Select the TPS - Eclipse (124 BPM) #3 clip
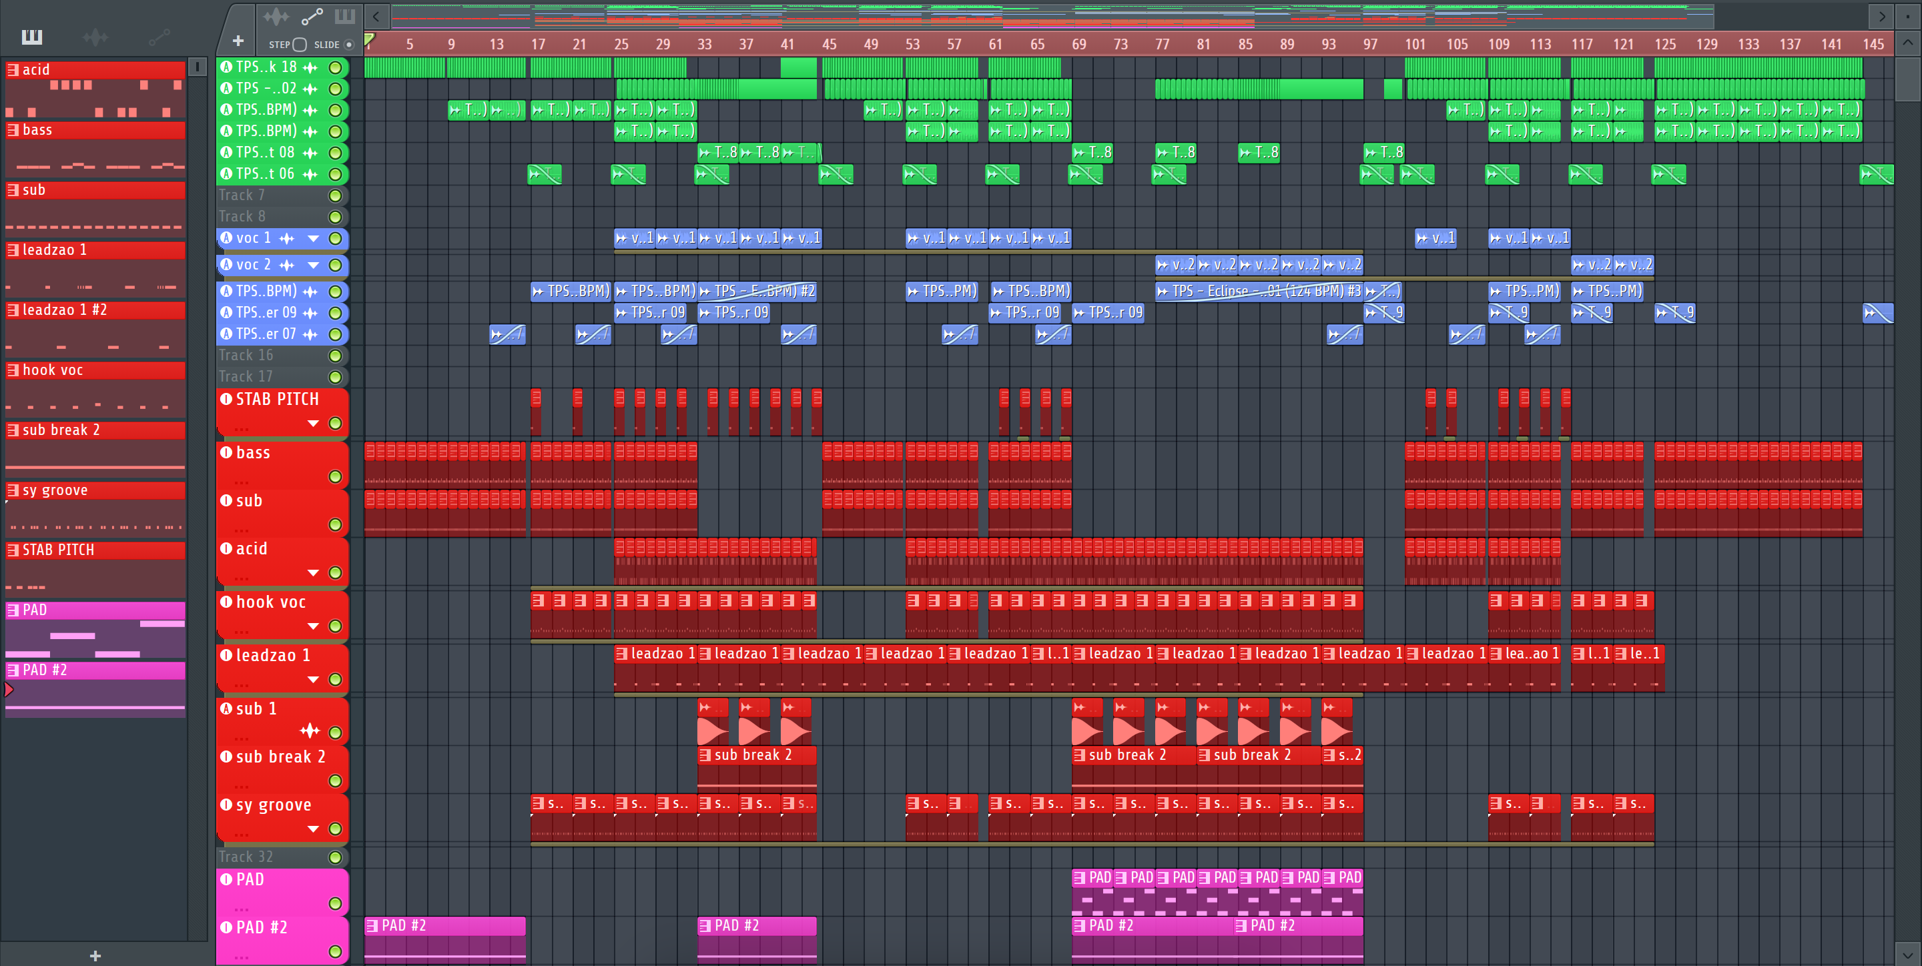This screenshot has height=966, width=1922. coord(1259,291)
